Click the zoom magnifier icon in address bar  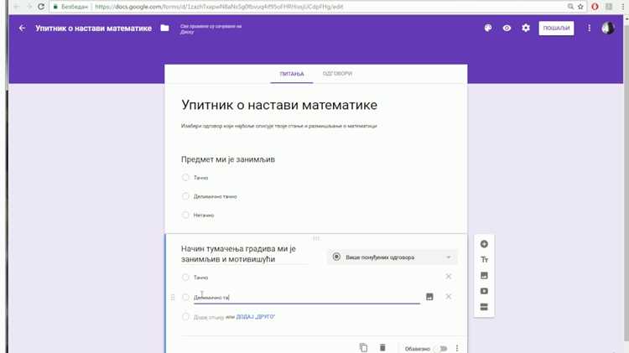[570, 7]
